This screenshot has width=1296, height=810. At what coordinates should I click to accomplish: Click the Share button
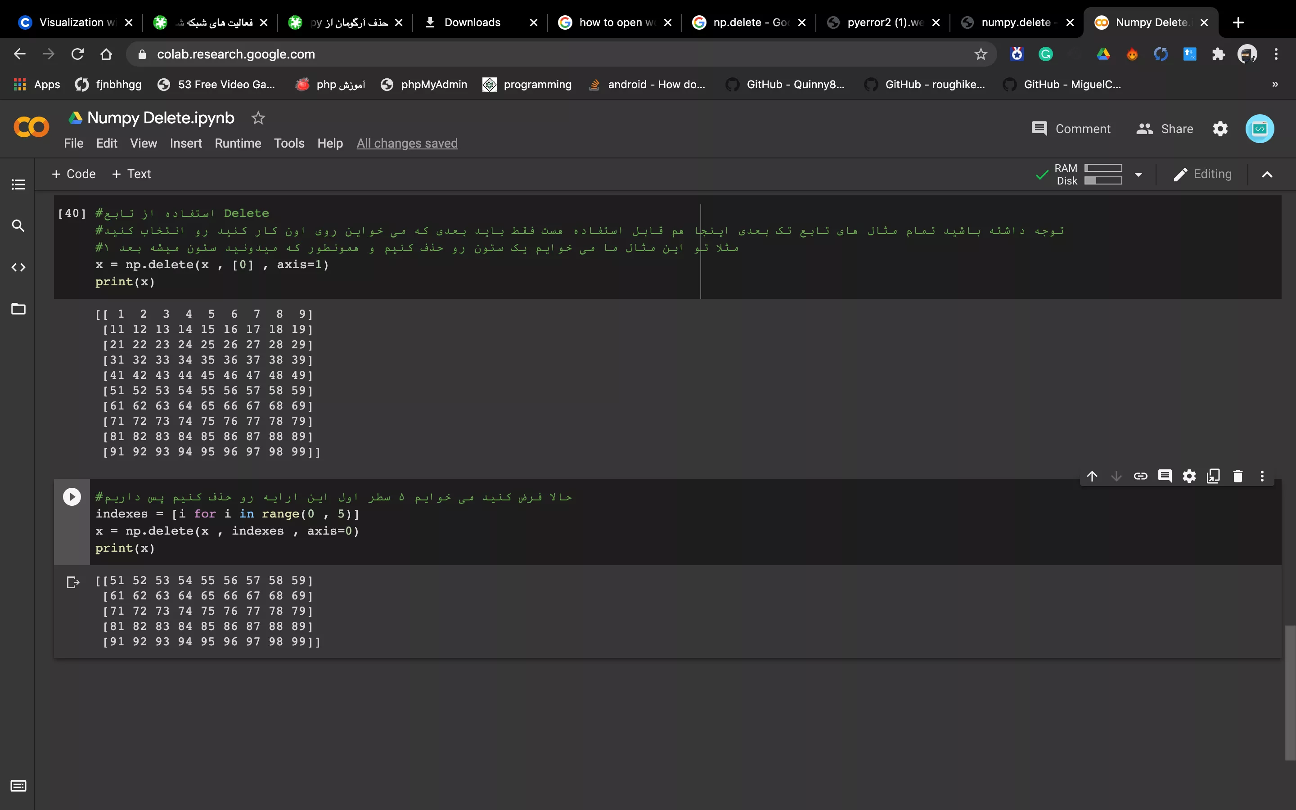point(1165,129)
